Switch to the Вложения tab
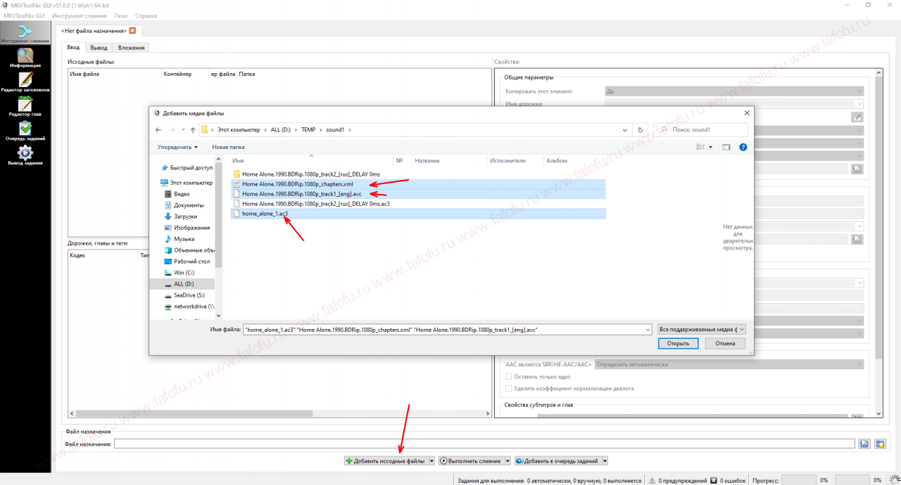The image size is (901, 485). (x=132, y=48)
